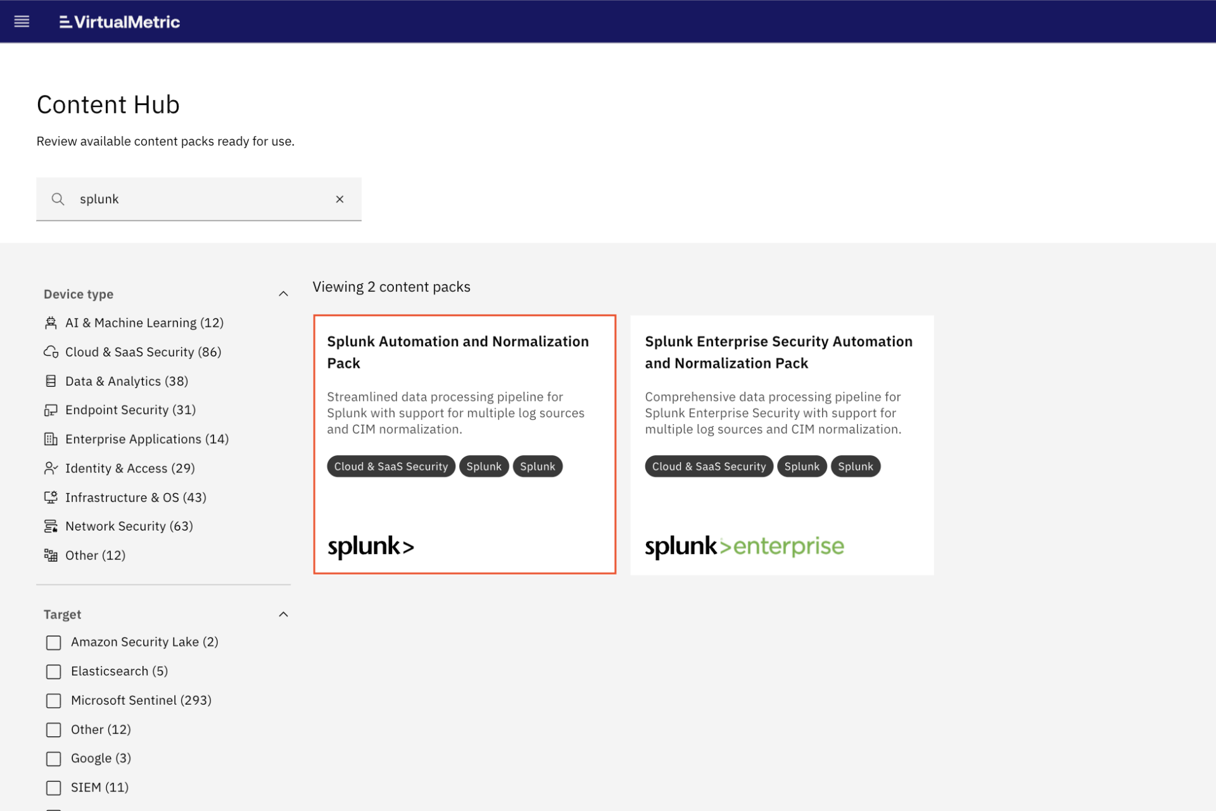The width and height of the screenshot is (1216, 811).
Task: Click the splunk>enterprise logo
Action: (x=744, y=546)
